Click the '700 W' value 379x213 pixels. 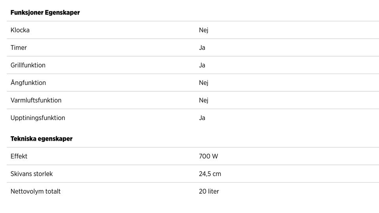pyautogui.click(x=208, y=156)
